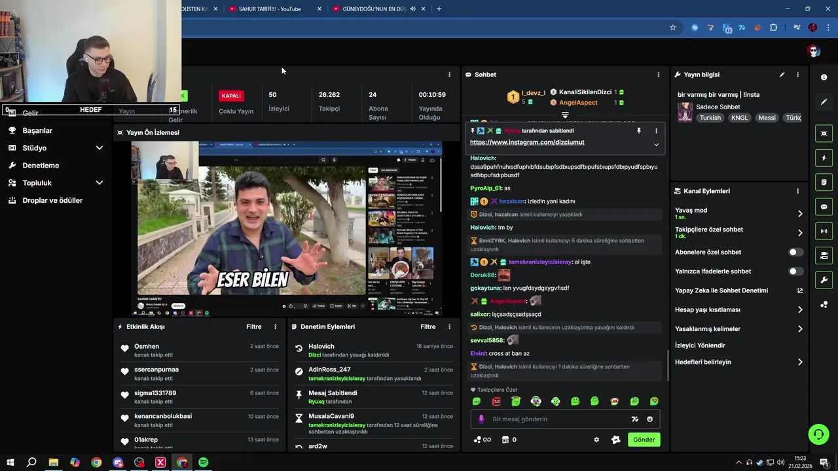The width and height of the screenshot is (838, 471).
Task: Select the Messi stream tag
Action: [767, 118]
